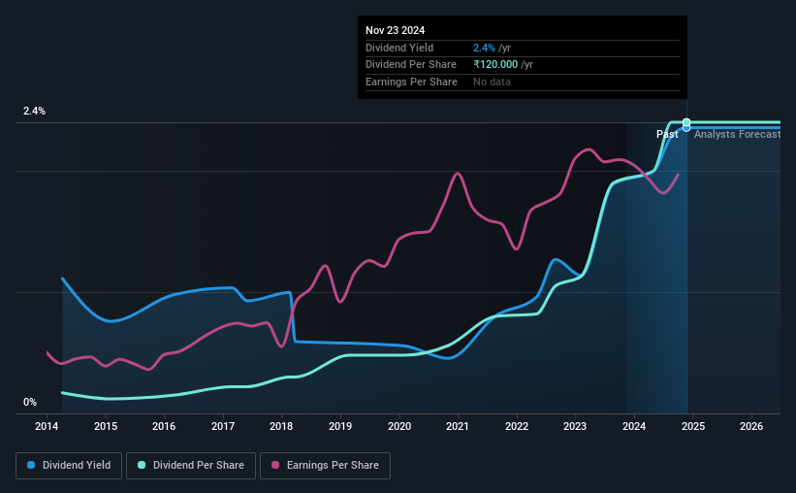Screen dimensions: 796x493
Task: Click the No data tooltip value
Action: pyautogui.click(x=492, y=82)
